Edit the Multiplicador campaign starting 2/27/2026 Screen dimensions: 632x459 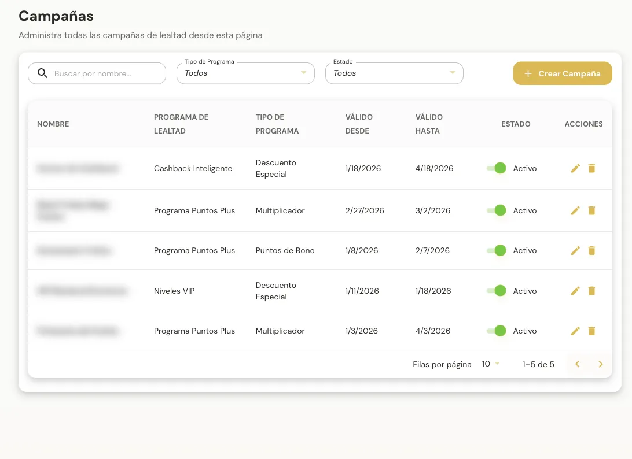click(x=575, y=210)
